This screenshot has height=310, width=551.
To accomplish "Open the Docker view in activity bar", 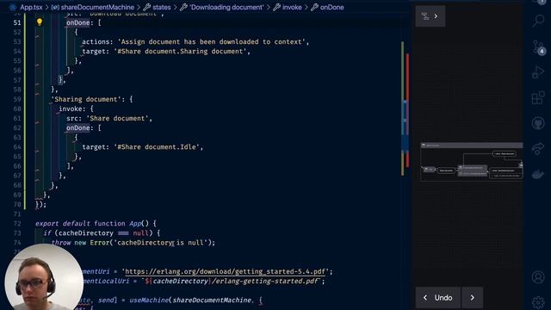I will [538, 174].
